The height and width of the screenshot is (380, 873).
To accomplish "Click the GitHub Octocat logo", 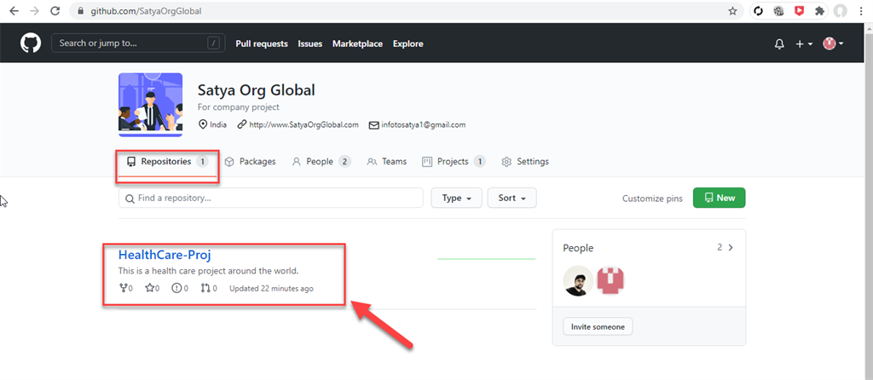I will (x=31, y=43).
